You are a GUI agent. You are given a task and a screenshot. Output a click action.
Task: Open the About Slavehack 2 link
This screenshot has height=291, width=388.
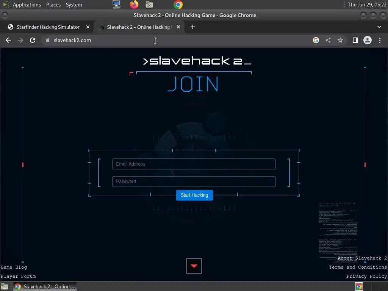coord(362,258)
